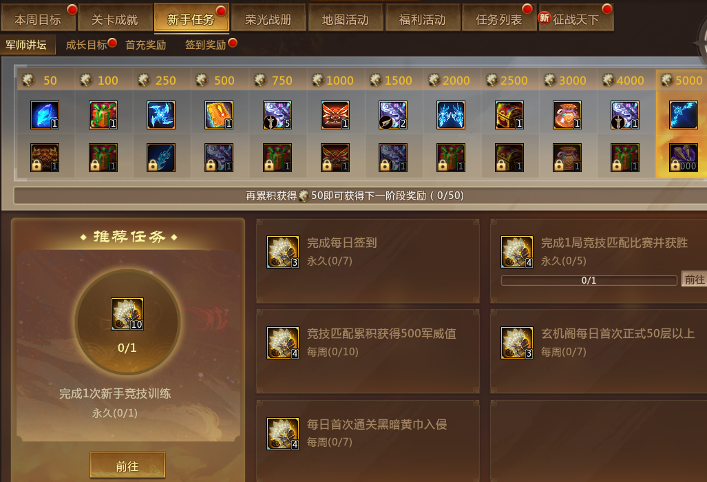
Task: Select the golden book reward under 500
Action: pyautogui.click(x=219, y=115)
